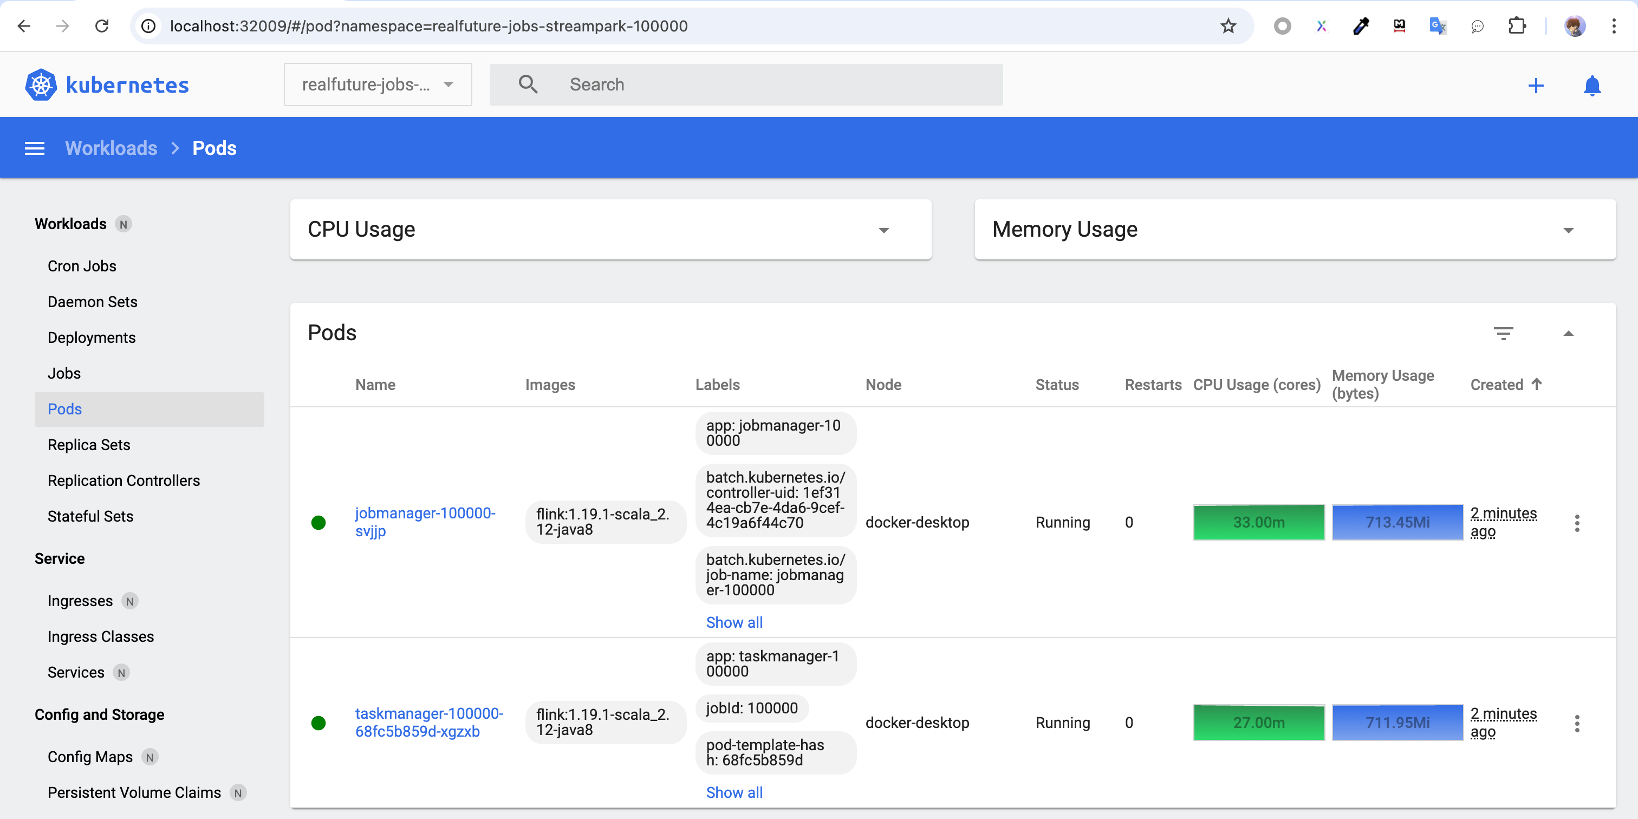This screenshot has width=1638, height=819.
Task: Open the browser extensions puzzle icon
Action: [x=1517, y=26]
